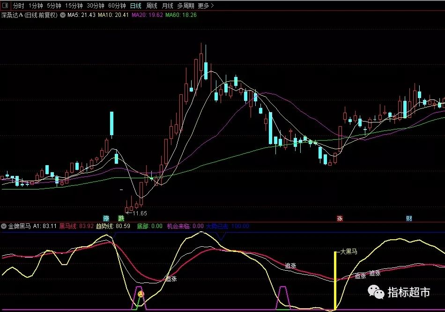Switch to 15分钟 period tab
This screenshot has height=312, width=445.
(74, 6)
